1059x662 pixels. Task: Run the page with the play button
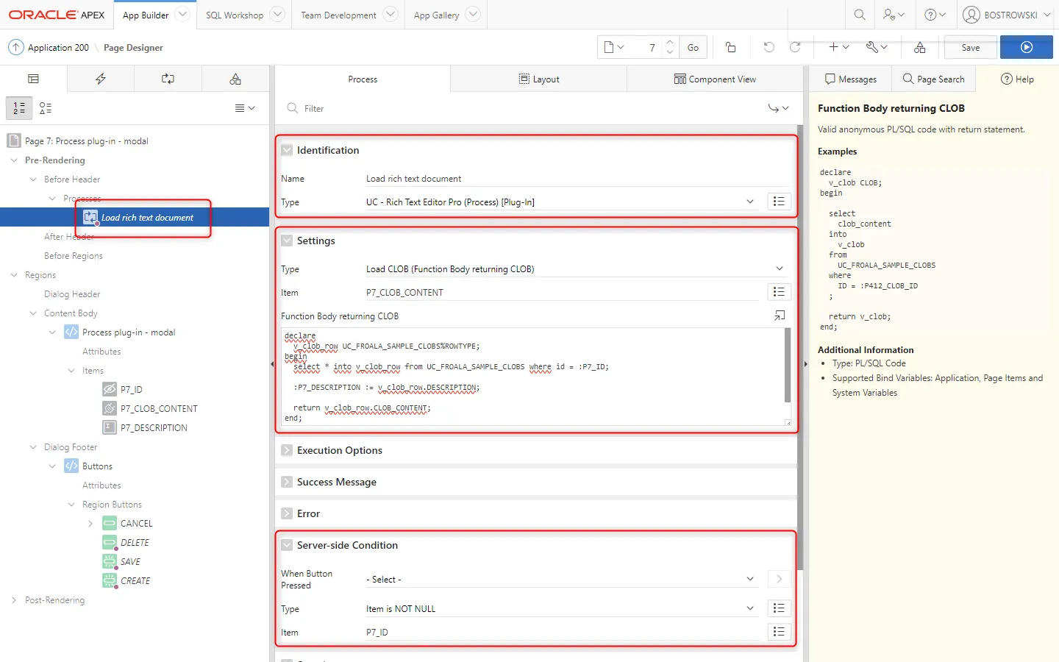tap(1027, 47)
